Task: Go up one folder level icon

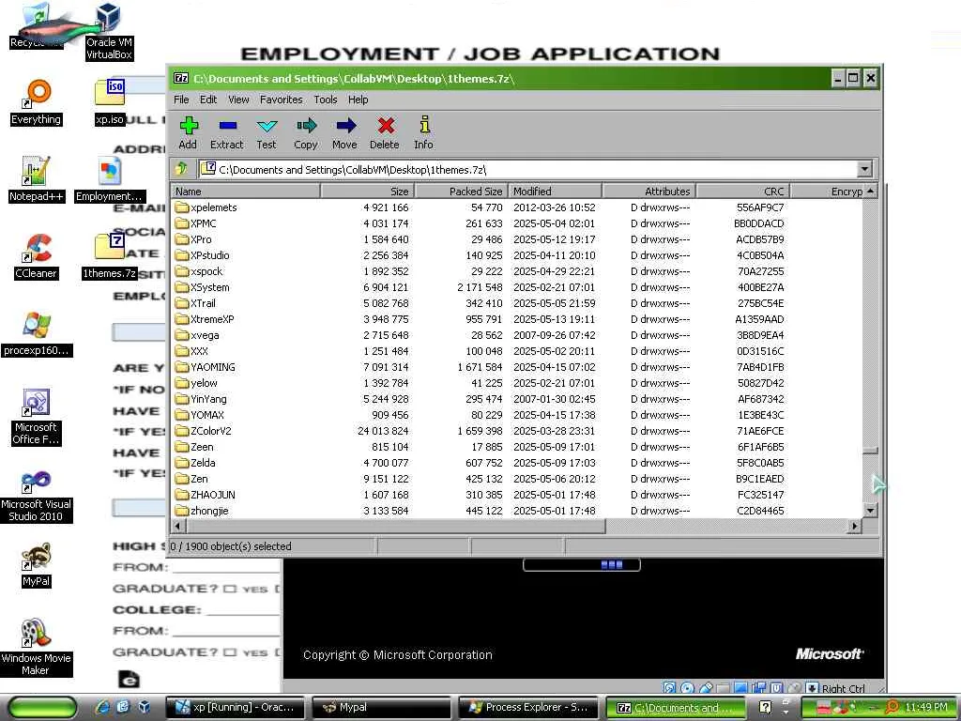Action: 181,169
